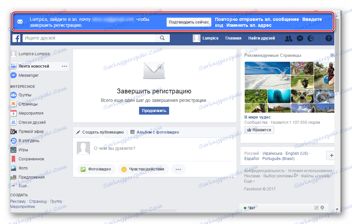Click the Подтвердить сейчас button

click(x=189, y=22)
